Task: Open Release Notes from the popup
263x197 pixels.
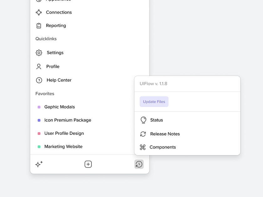Action: coord(165,134)
